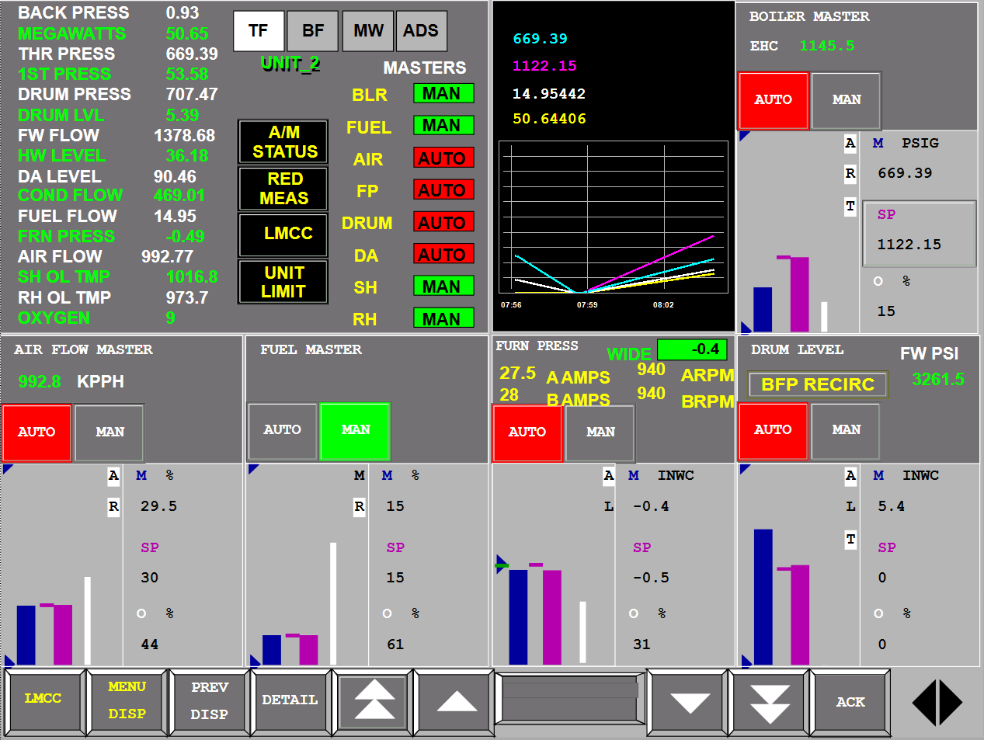Viewport: 984px width, 740px height.
Task: Click blue triangle marker atop Boiler Master faceplate
Action: (x=745, y=137)
